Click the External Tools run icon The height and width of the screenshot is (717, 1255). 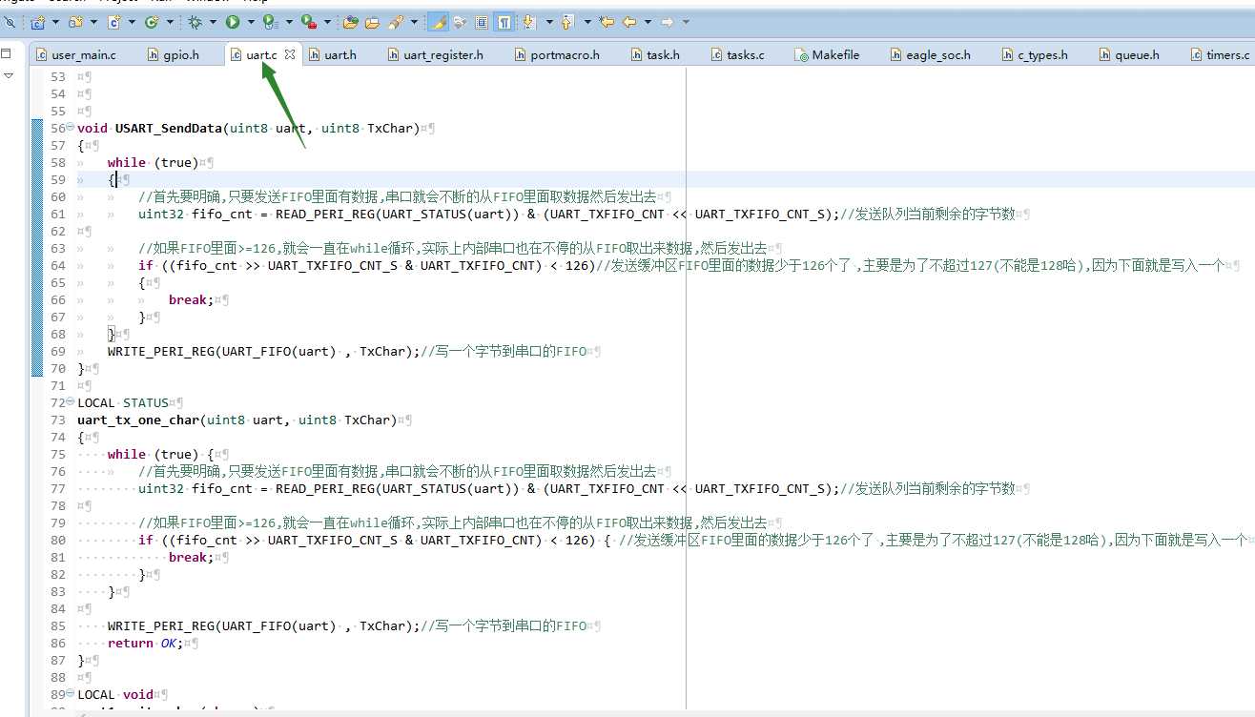308,21
